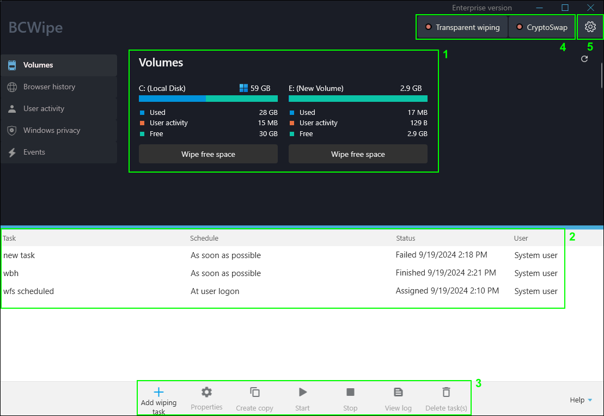The image size is (604, 416).
Task: Click 'Assigned 9/19/2024 2:10 PM' status
Action: (447, 291)
